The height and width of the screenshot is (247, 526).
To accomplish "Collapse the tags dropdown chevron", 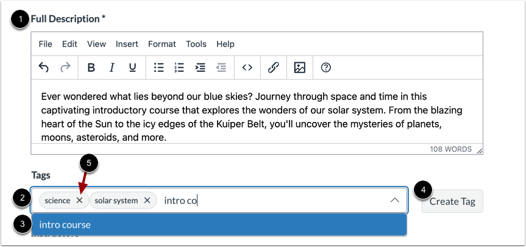I will [x=395, y=201].
